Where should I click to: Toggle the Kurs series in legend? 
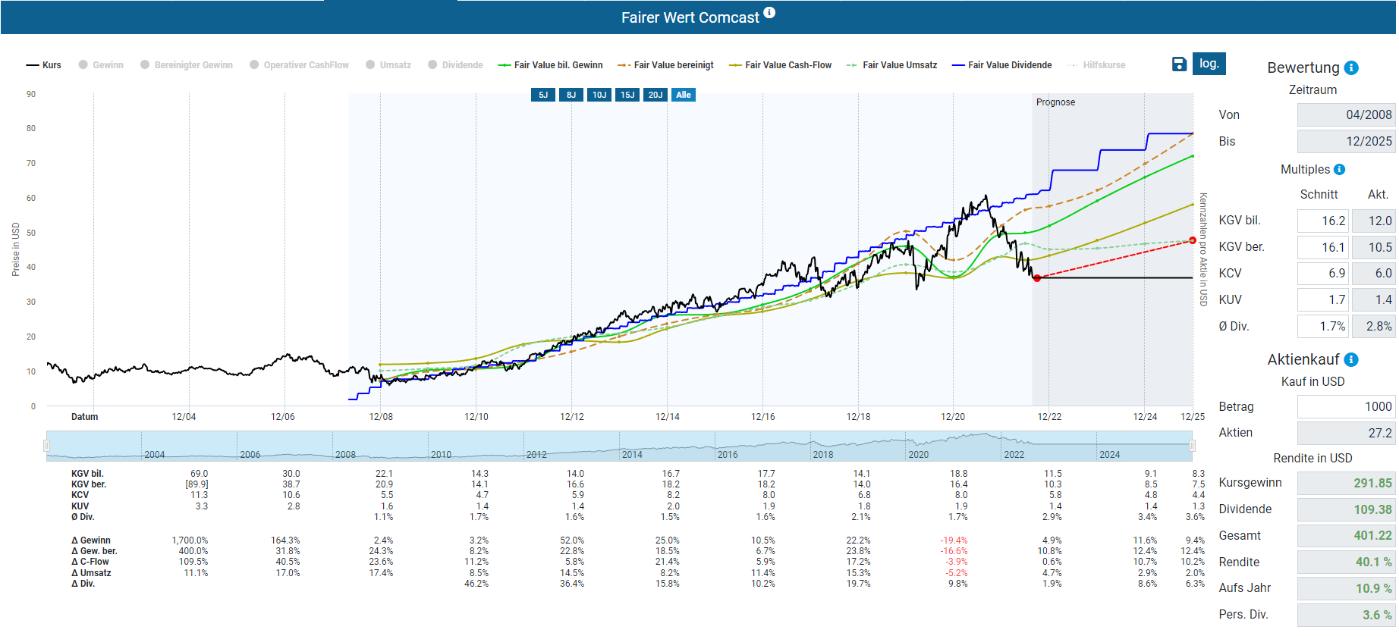click(x=44, y=65)
